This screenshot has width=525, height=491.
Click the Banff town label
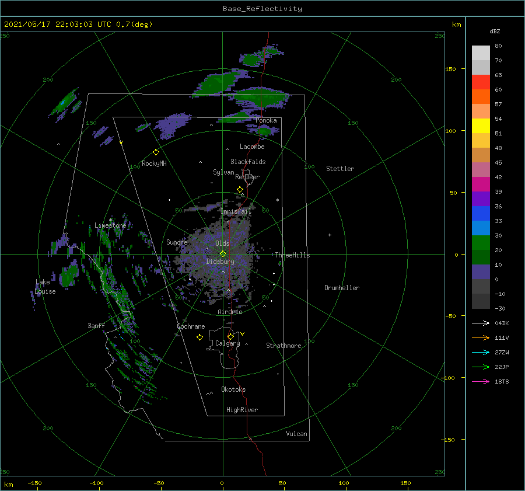(96, 325)
